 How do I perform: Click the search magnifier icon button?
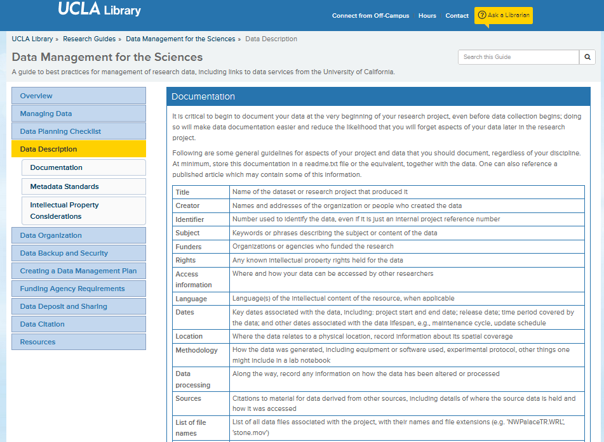click(x=587, y=57)
